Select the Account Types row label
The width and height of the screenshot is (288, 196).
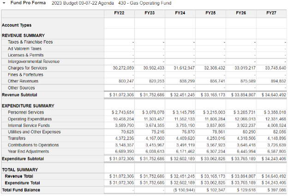click(17, 25)
